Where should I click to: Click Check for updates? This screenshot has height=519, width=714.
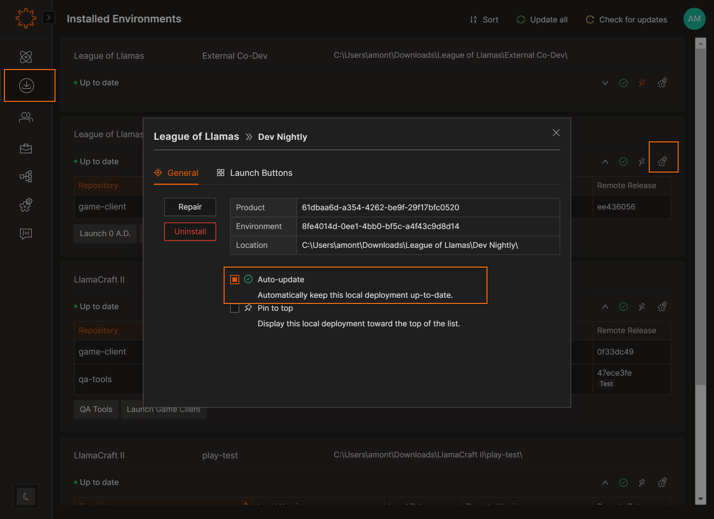pos(626,19)
